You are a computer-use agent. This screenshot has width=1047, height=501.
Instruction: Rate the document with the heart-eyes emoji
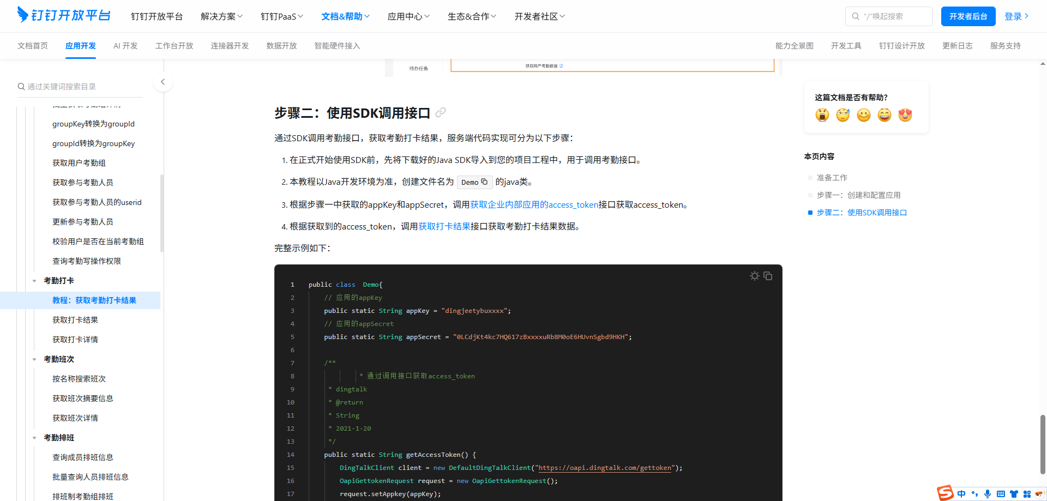[905, 114]
